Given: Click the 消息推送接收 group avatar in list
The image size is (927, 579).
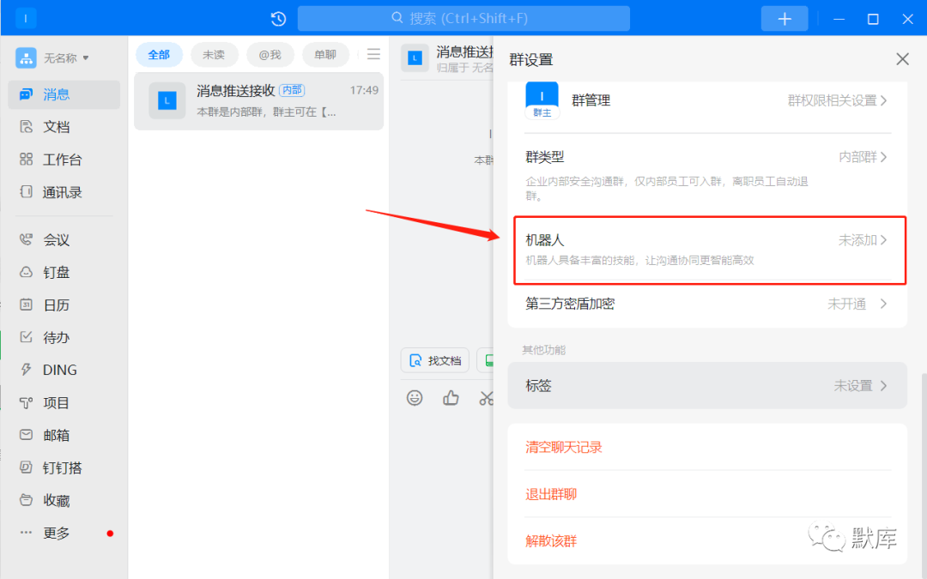Looking at the screenshot, I should (x=167, y=101).
